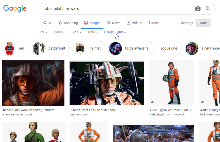Open the Videos tab

(135, 23)
